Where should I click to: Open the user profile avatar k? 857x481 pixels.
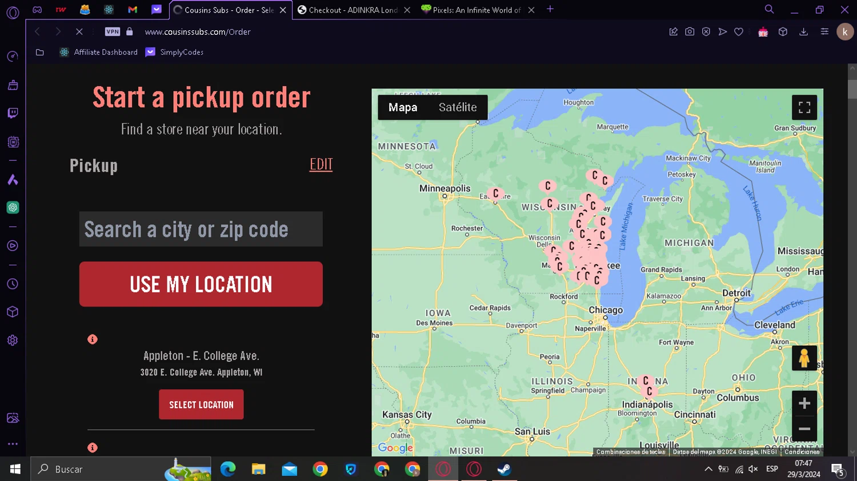845,32
